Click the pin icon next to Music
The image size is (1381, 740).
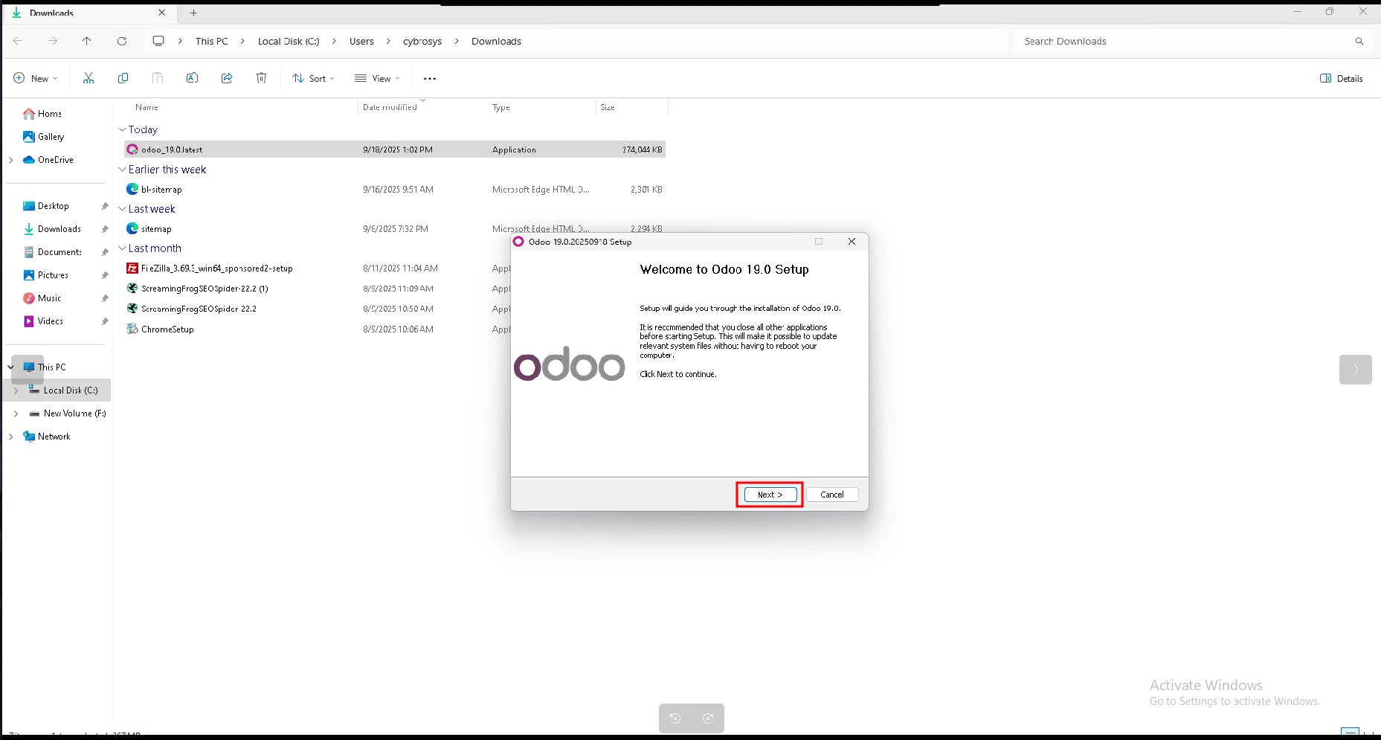pos(105,298)
